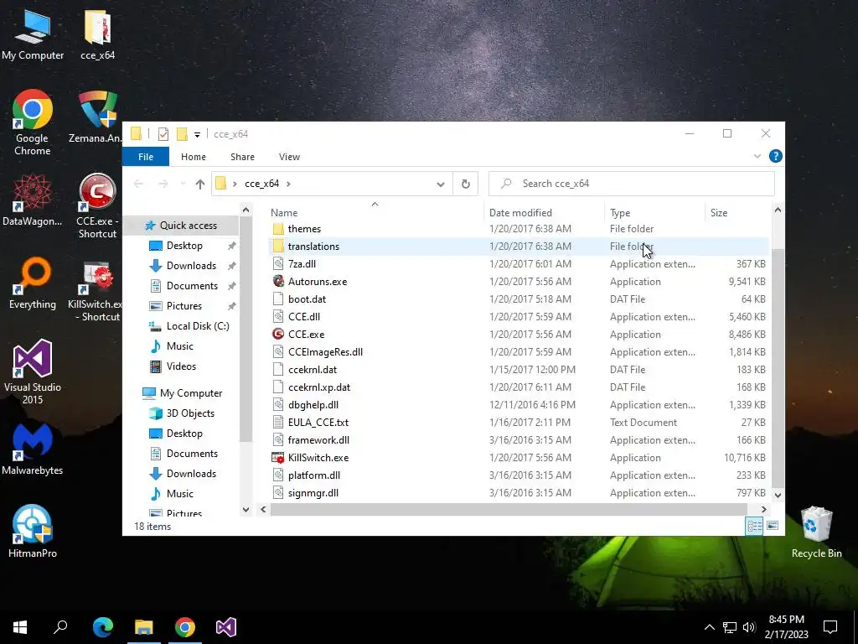Open Visual Studio 2015 desktop icon
The width and height of the screenshot is (858, 644).
[33, 371]
